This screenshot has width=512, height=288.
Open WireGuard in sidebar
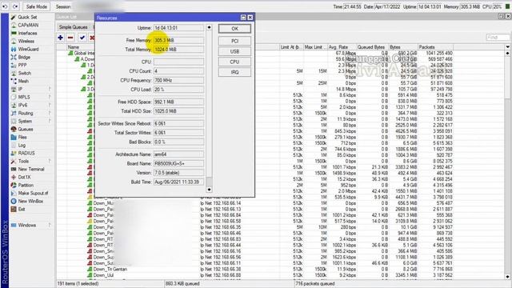click(x=28, y=50)
